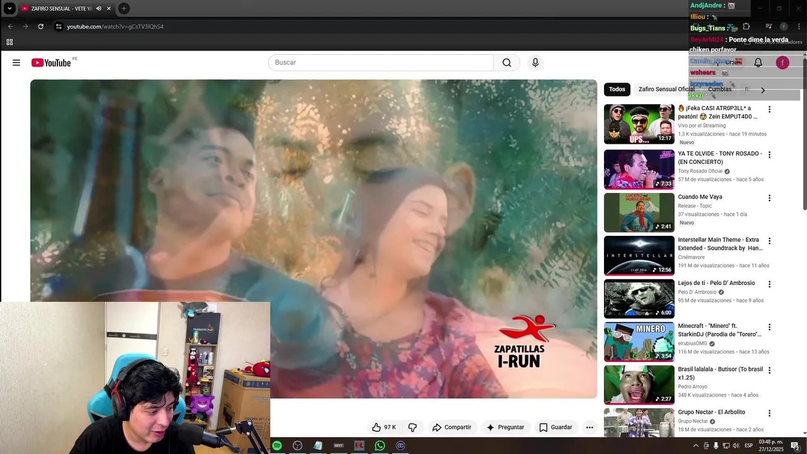Image resolution: width=807 pixels, height=454 pixels.
Task: Click the Compartir share button
Action: point(451,428)
